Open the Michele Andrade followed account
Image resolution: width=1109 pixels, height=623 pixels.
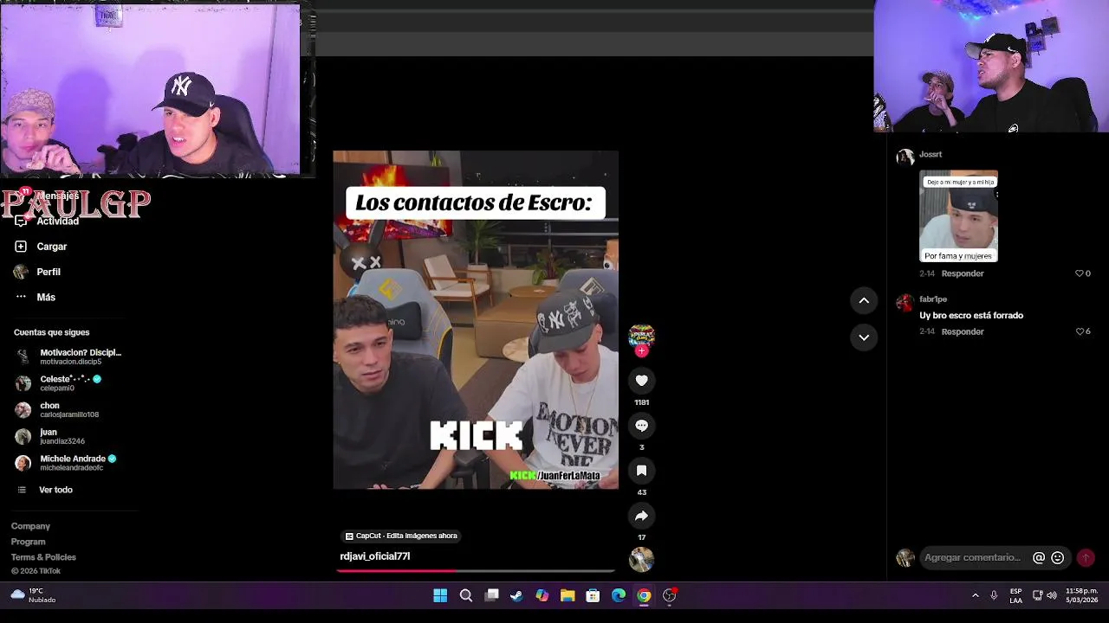(66, 463)
